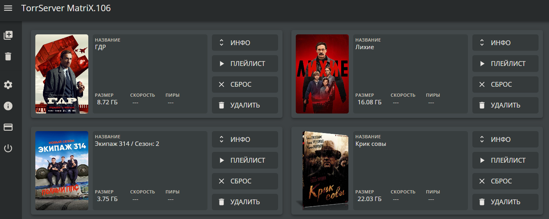
Task: Open ПЛЕЙЛИСТ for Крик совы torrent
Action: pyautogui.click(x=505, y=160)
